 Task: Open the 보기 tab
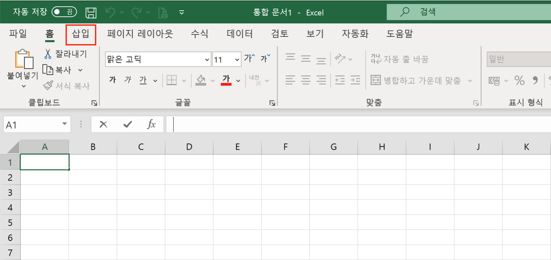pyautogui.click(x=315, y=34)
